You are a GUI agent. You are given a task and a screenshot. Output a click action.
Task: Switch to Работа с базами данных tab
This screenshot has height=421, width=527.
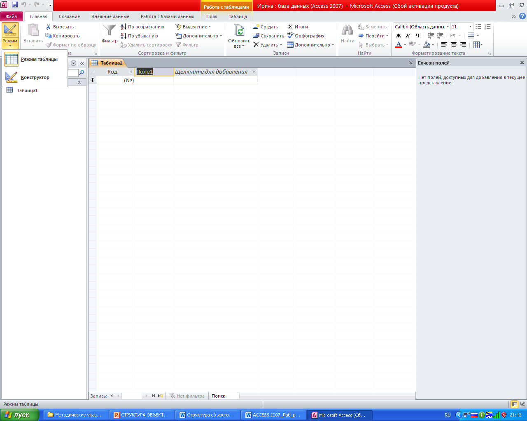[167, 16]
